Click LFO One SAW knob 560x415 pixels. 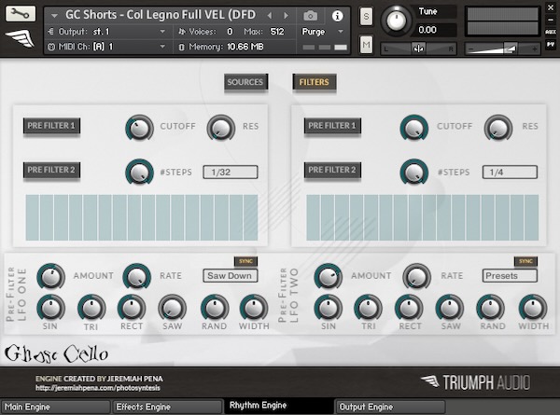tap(172, 309)
